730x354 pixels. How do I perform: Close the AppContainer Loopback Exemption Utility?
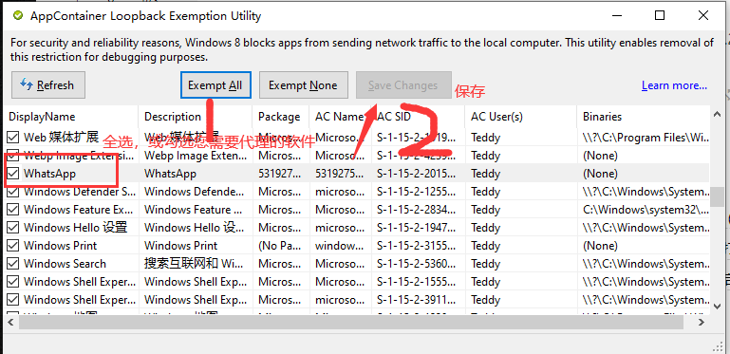[x=703, y=16]
